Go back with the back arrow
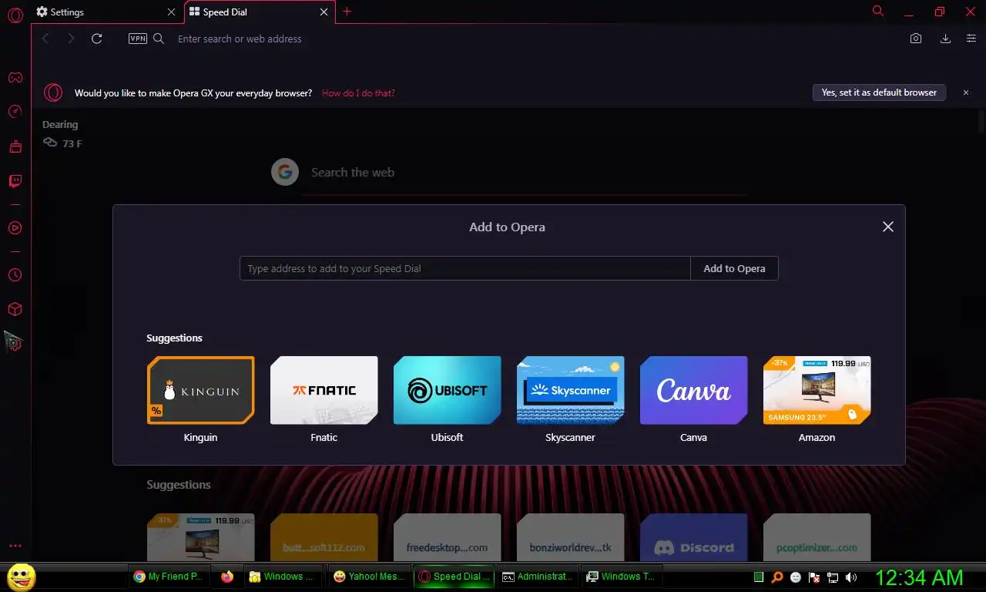The height and width of the screenshot is (592, 986). 45,39
